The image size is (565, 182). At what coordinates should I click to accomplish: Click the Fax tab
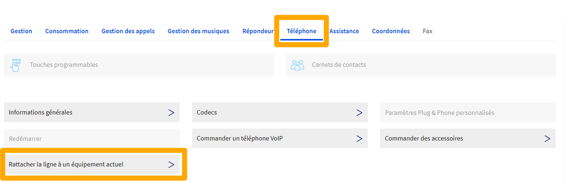pyautogui.click(x=427, y=31)
